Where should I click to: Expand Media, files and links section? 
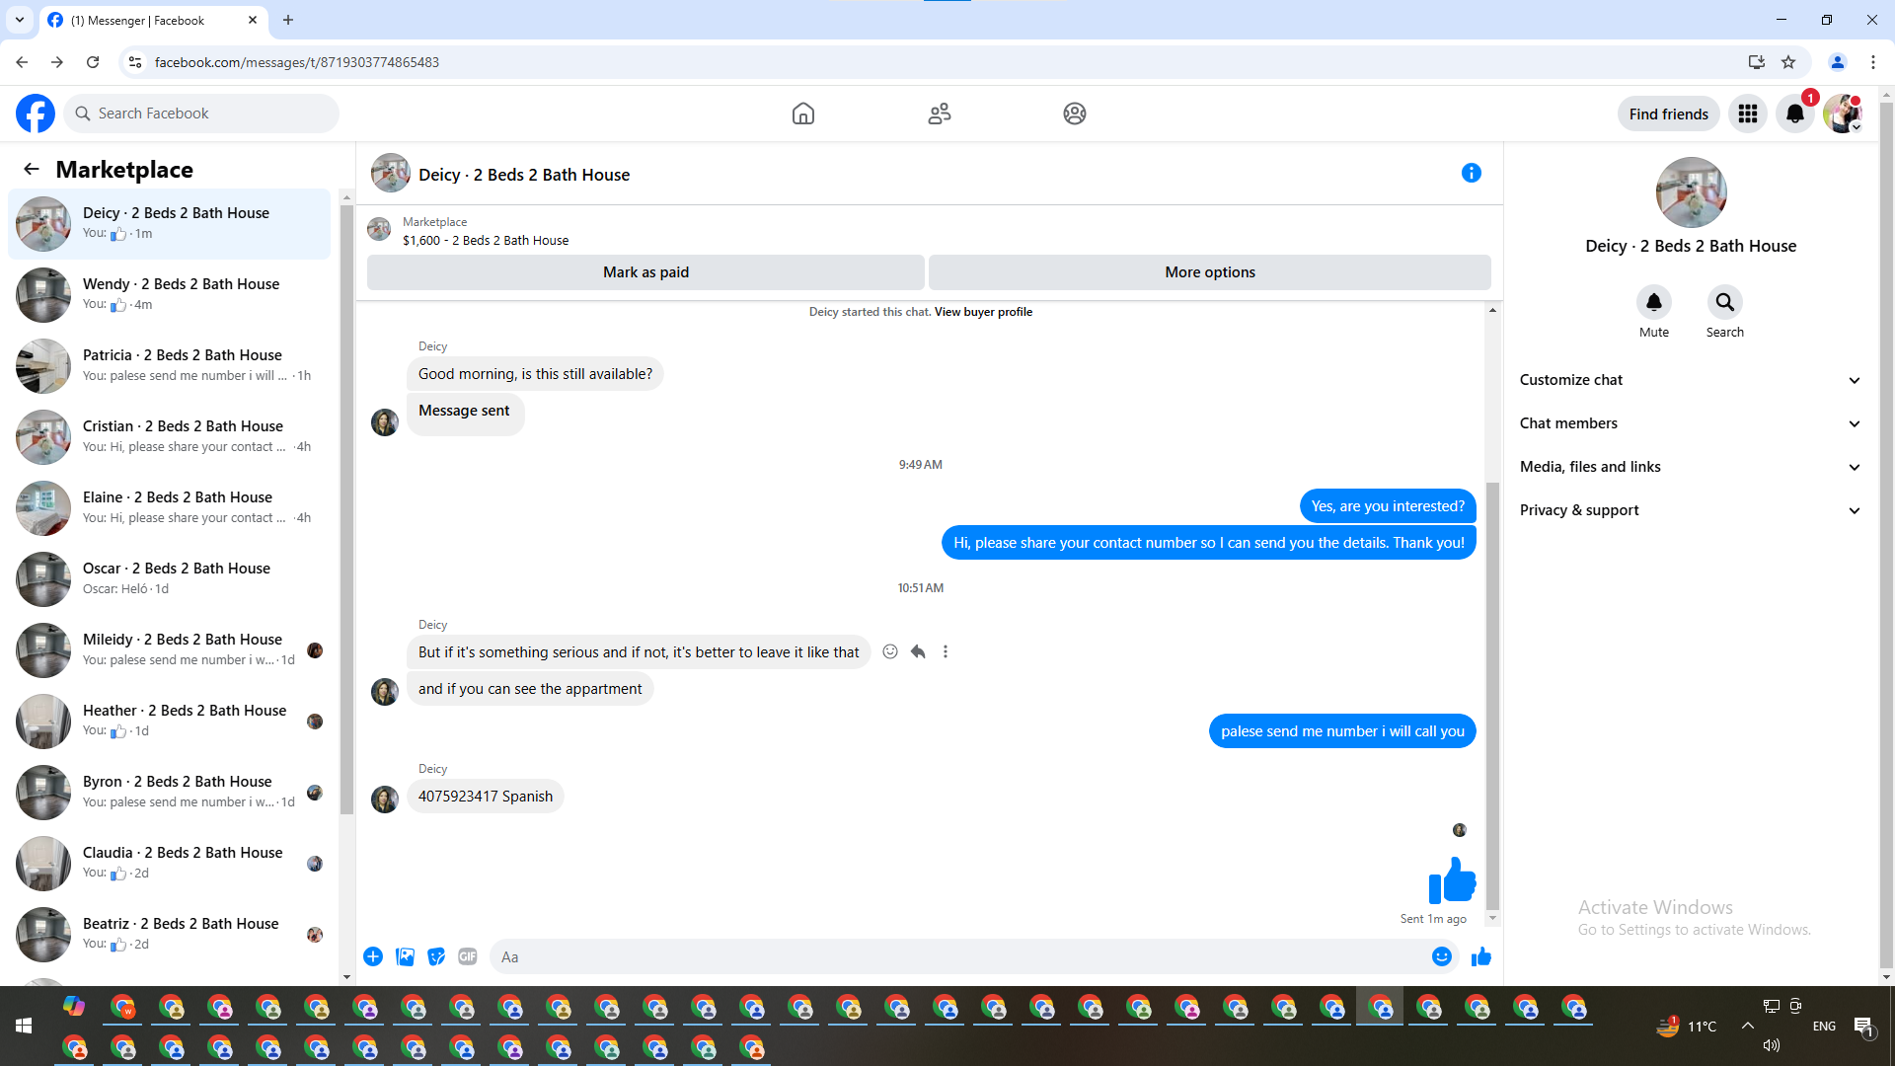tap(1691, 467)
